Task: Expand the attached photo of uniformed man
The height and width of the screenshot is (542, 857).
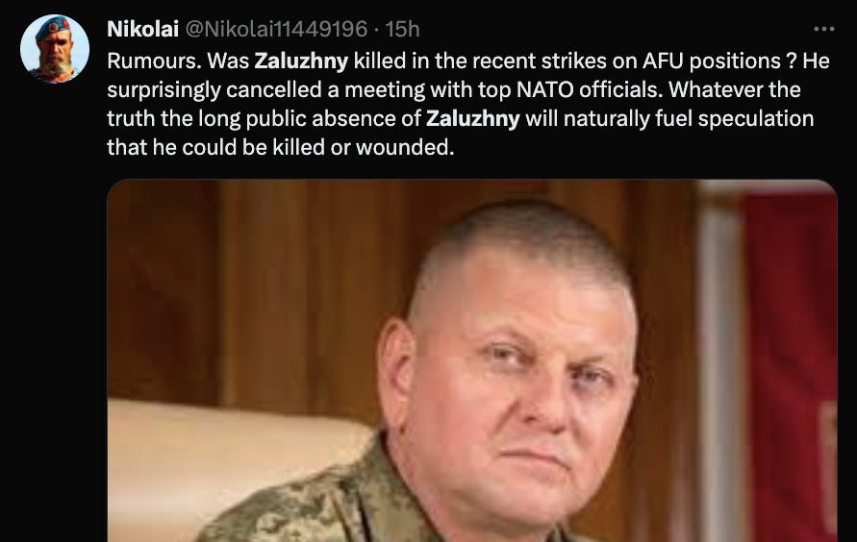Action: tap(472, 360)
